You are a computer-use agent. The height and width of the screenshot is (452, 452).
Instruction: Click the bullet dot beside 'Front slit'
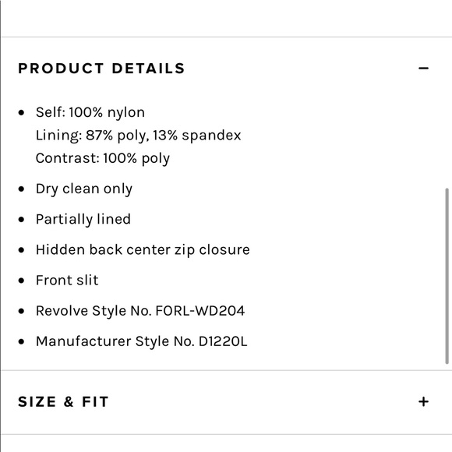(x=21, y=281)
